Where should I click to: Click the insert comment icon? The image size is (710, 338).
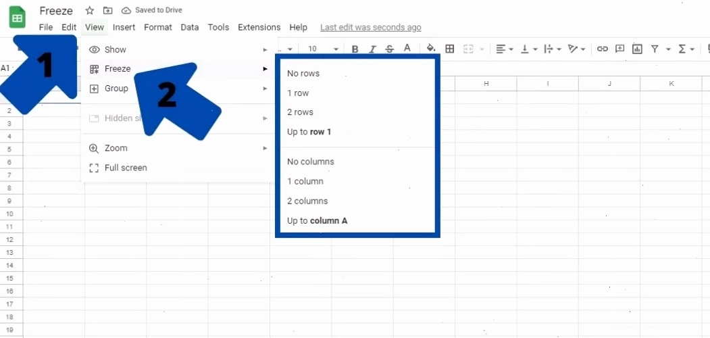pos(619,49)
